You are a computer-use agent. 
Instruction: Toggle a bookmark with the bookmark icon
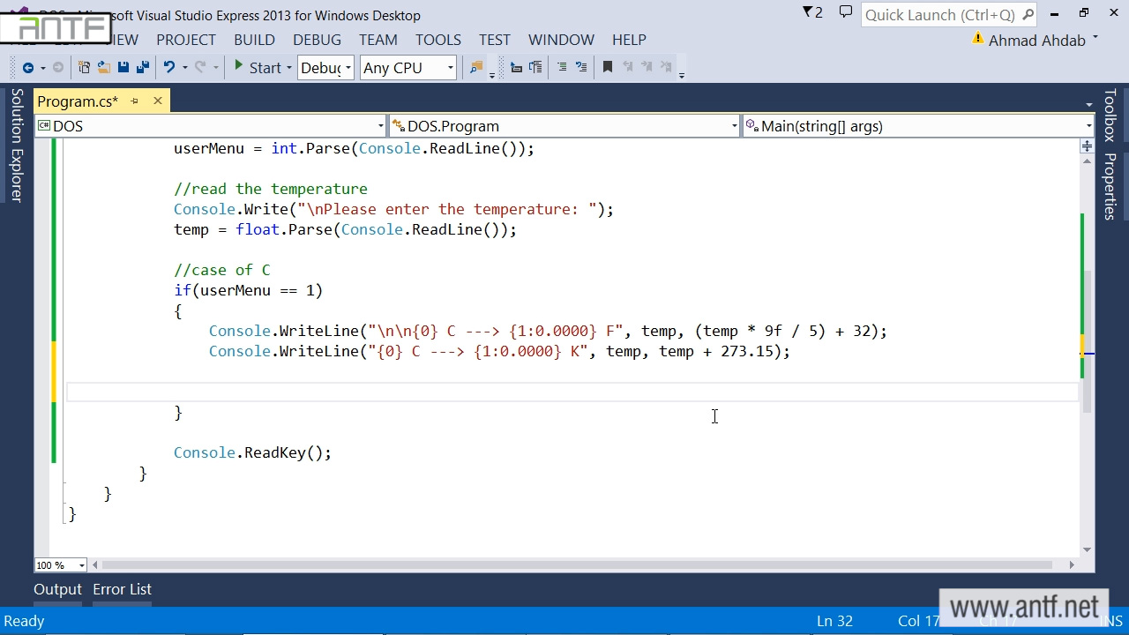tap(607, 68)
